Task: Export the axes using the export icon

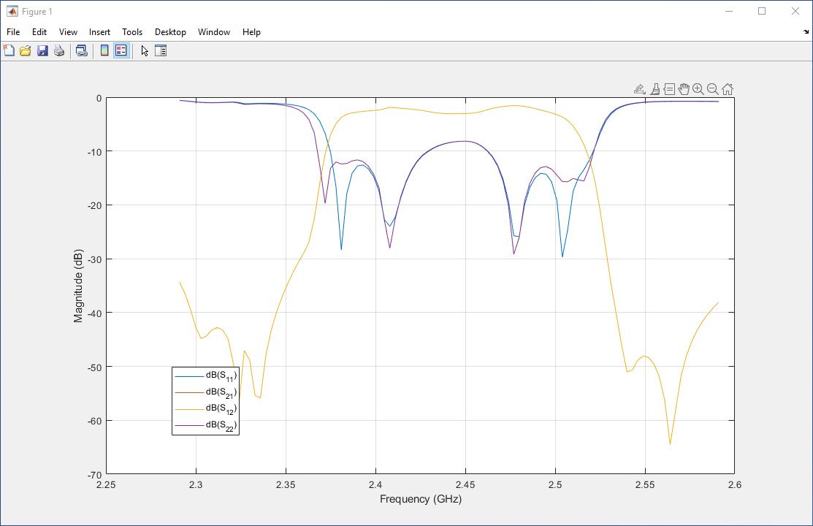Action: pos(639,88)
